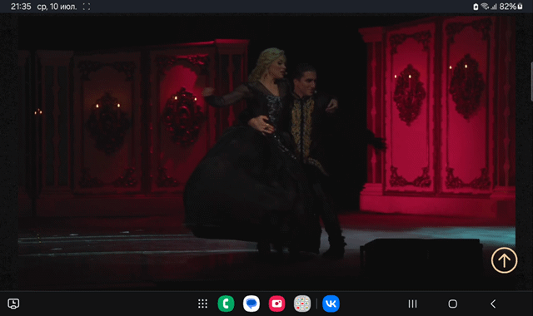Open the VK app from taskbar
Screen dimensions: 533x316
(x=331, y=304)
